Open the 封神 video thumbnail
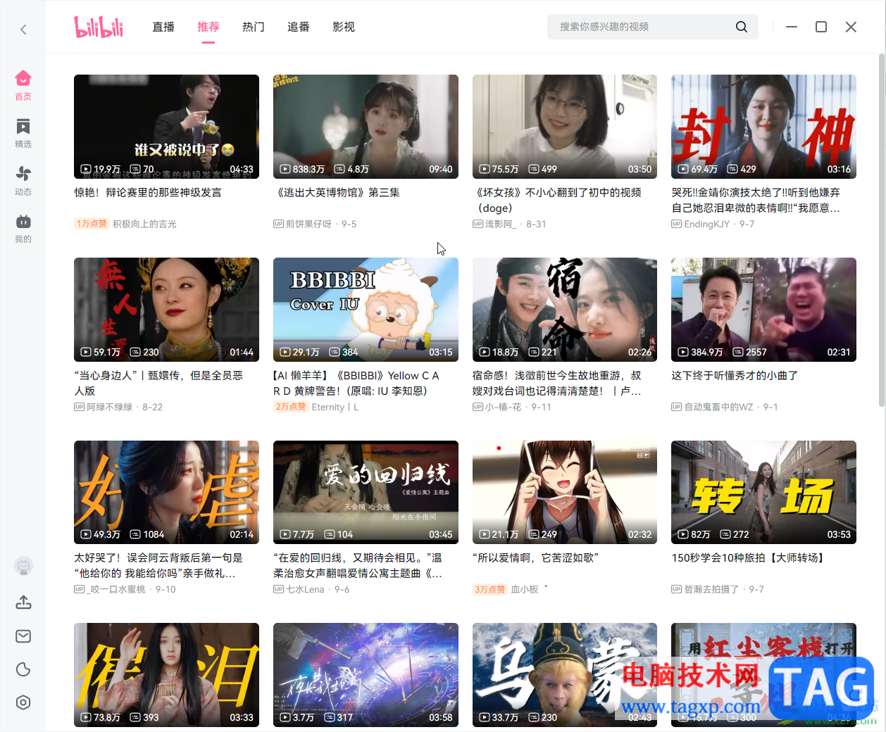 tap(763, 127)
